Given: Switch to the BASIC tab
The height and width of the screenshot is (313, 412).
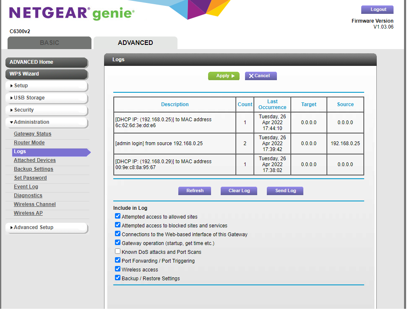Looking at the screenshot, I should [x=49, y=42].
